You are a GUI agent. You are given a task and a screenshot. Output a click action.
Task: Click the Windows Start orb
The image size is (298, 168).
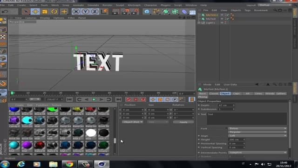click(x=5, y=164)
